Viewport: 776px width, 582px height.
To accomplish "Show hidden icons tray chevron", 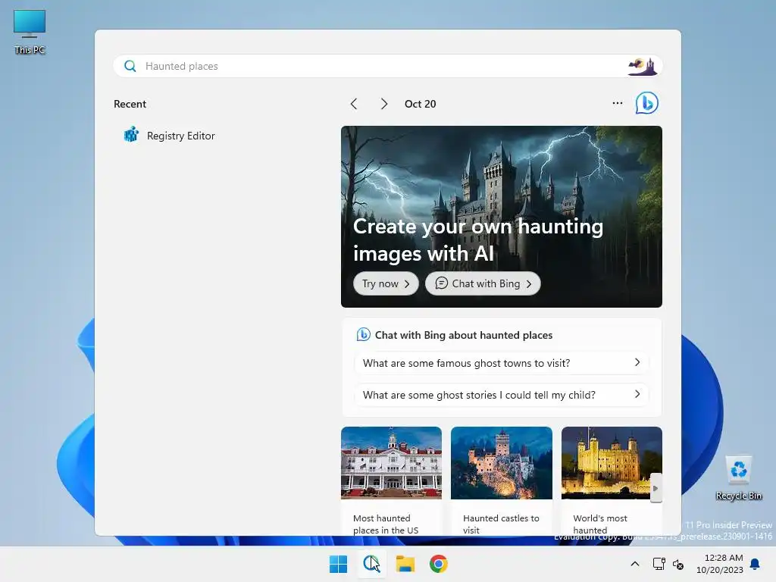I will point(635,564).
